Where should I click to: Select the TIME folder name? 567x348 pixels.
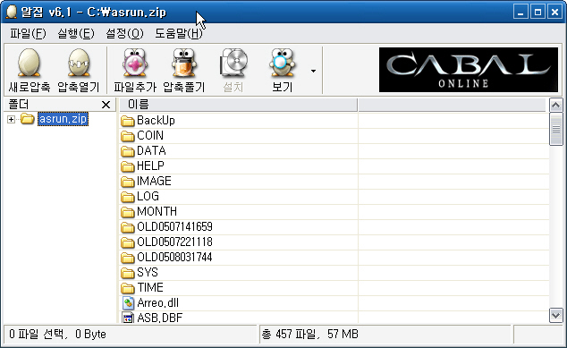tap(150, 287)
